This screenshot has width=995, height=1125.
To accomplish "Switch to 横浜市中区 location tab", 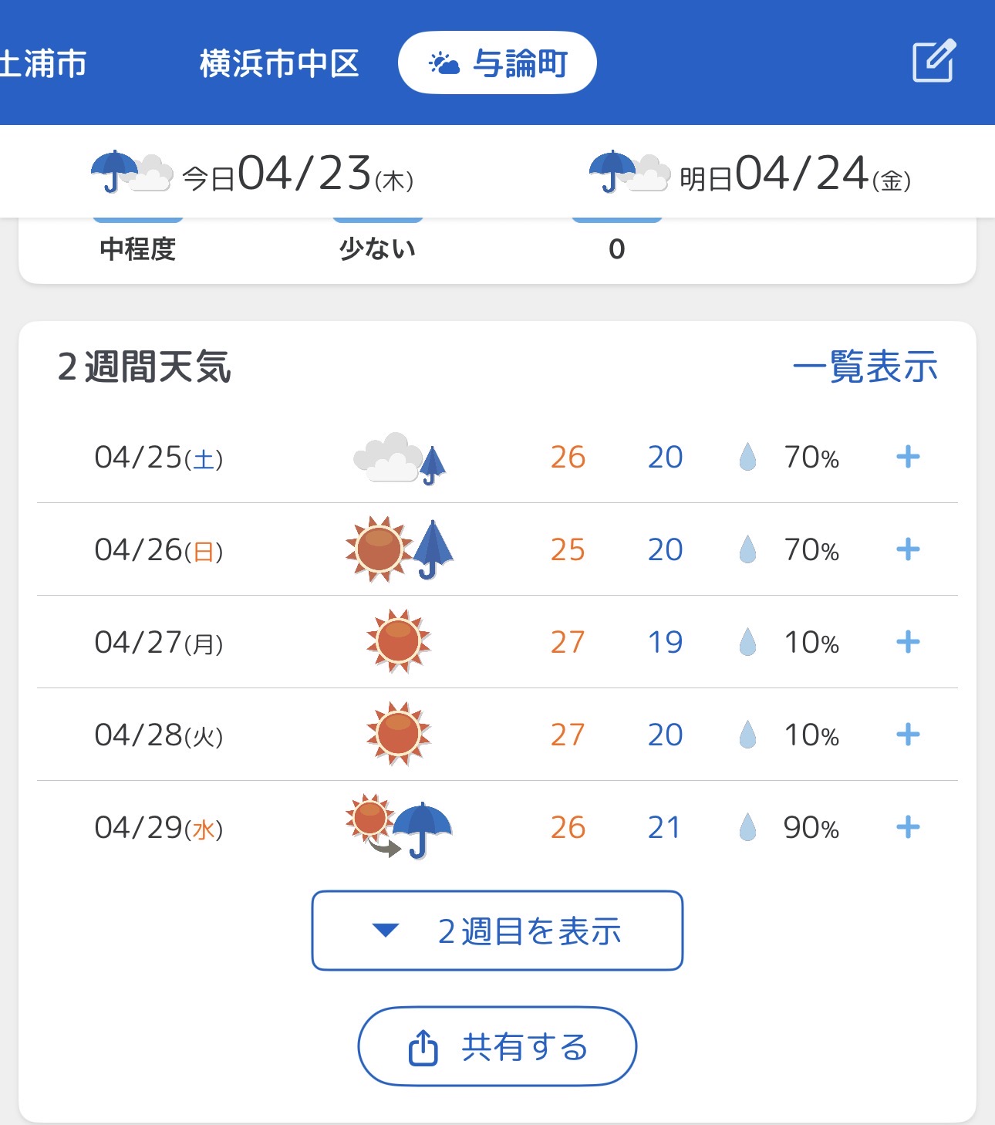I will click(x=279, y=63).
